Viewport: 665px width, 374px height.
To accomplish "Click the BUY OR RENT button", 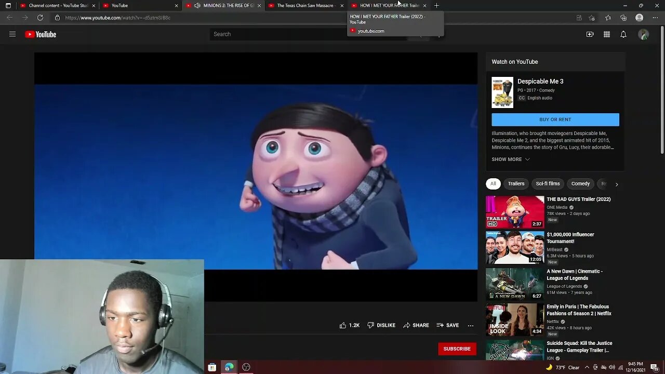I will click(555, 119).
